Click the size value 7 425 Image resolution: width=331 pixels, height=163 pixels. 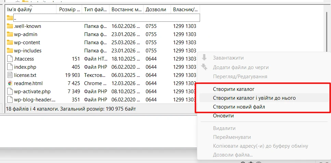[x=74, y=83]
